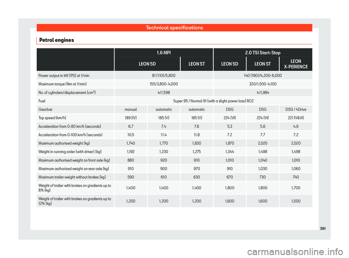This screenshot has width=349, height=258.
Task: Click the manual gearbox cell
Action: coord(130,109)
